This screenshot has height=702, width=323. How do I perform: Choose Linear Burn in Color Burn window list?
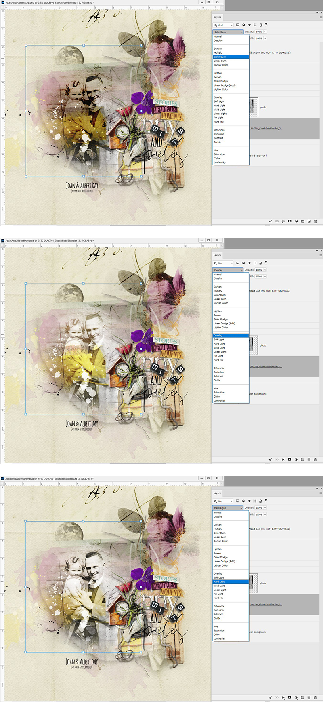point(231,61)
